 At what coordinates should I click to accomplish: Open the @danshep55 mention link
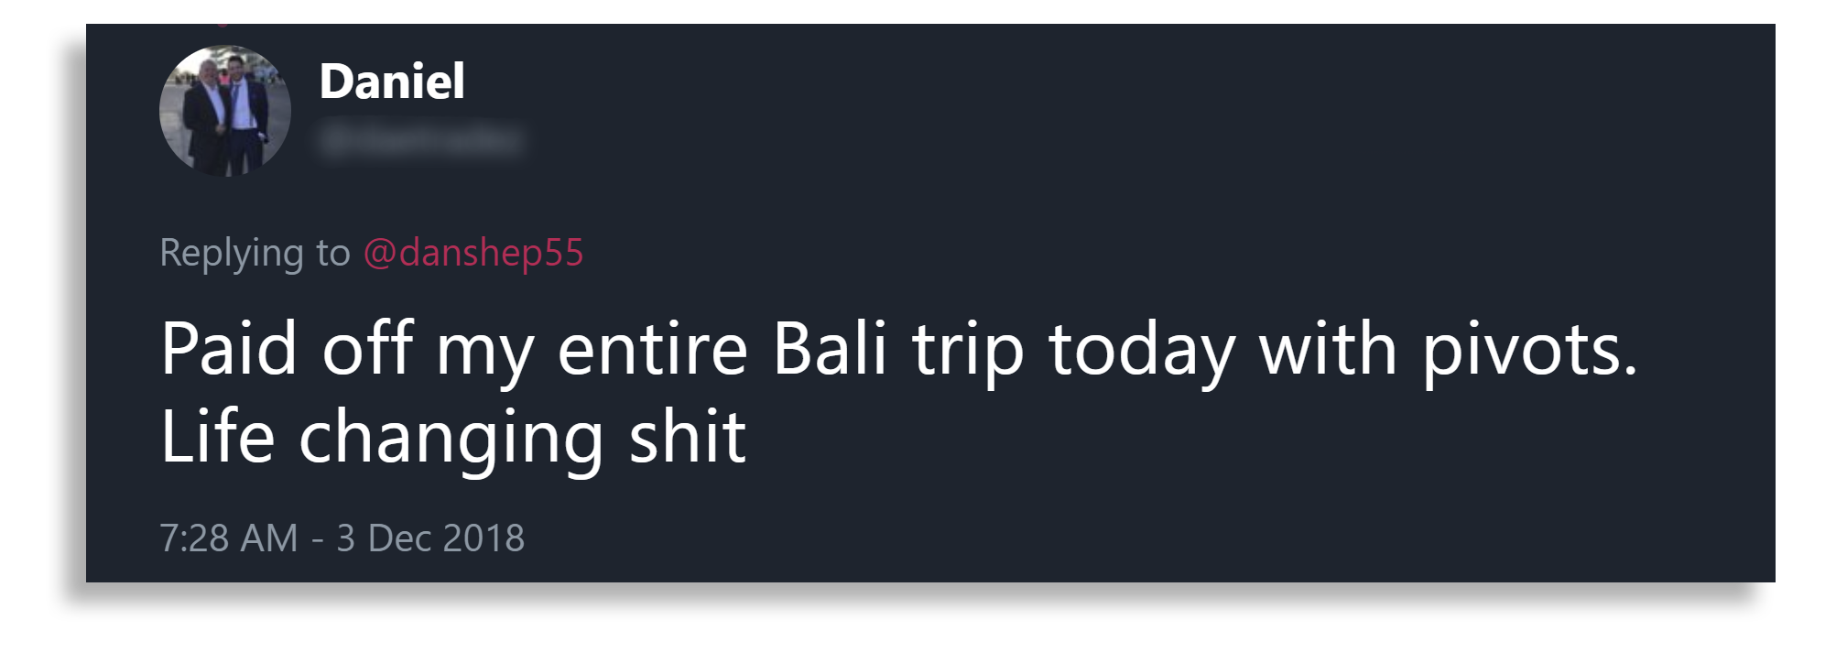pos(473,253)
